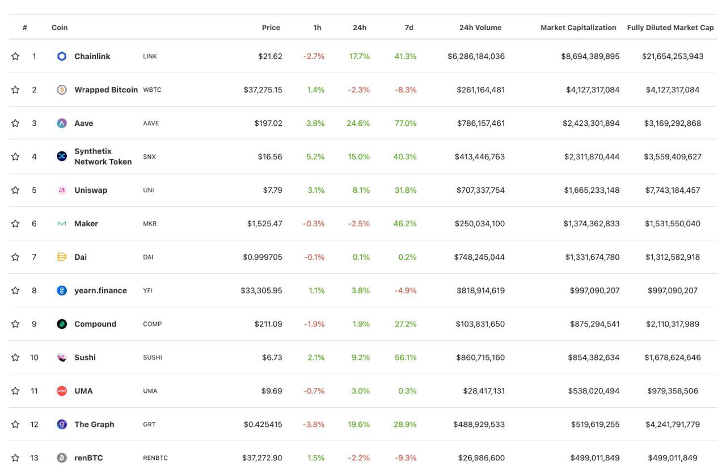Sort table by Price column header
This screenshot has width=726, height=474.
pyautogui.click(x=271, y=27)
